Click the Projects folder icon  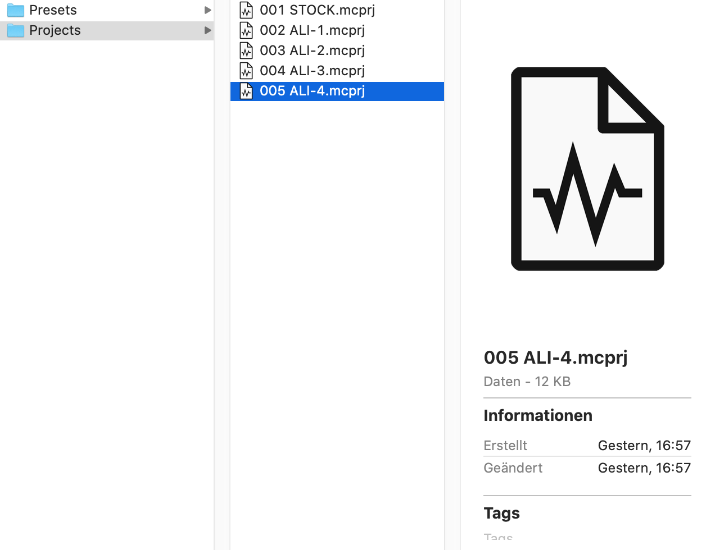click(x=16, y=30)
